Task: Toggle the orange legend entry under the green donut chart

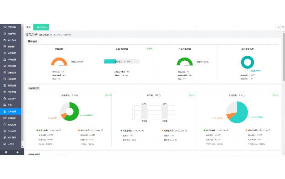Action: tap(91, 130)
